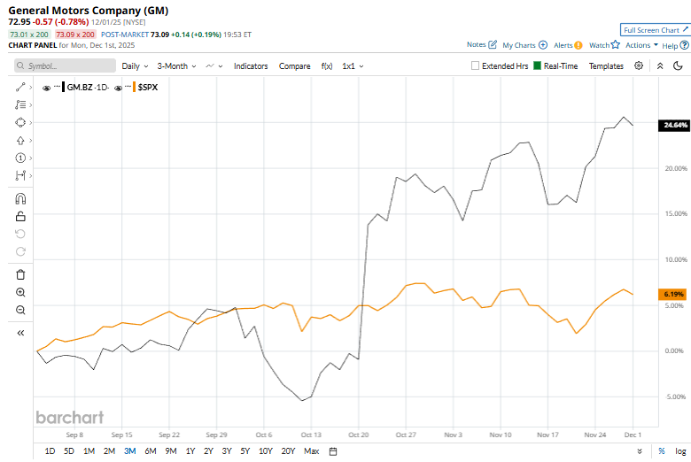Click the My Charts link
Screen dimensions: 691x462
point(518,45)
